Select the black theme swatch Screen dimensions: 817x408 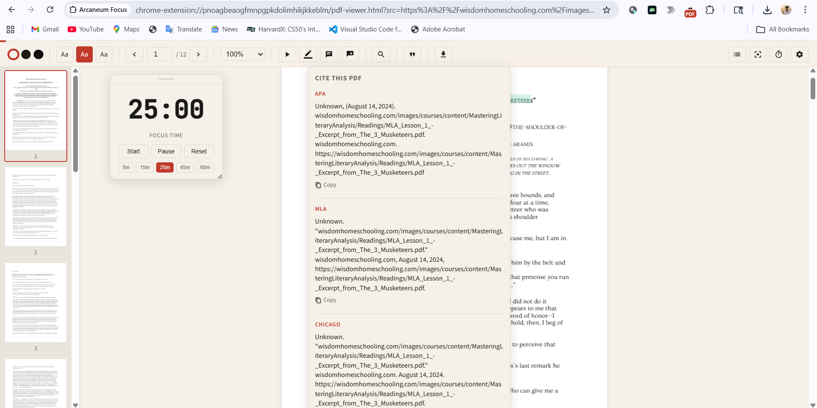pos(38,54)
